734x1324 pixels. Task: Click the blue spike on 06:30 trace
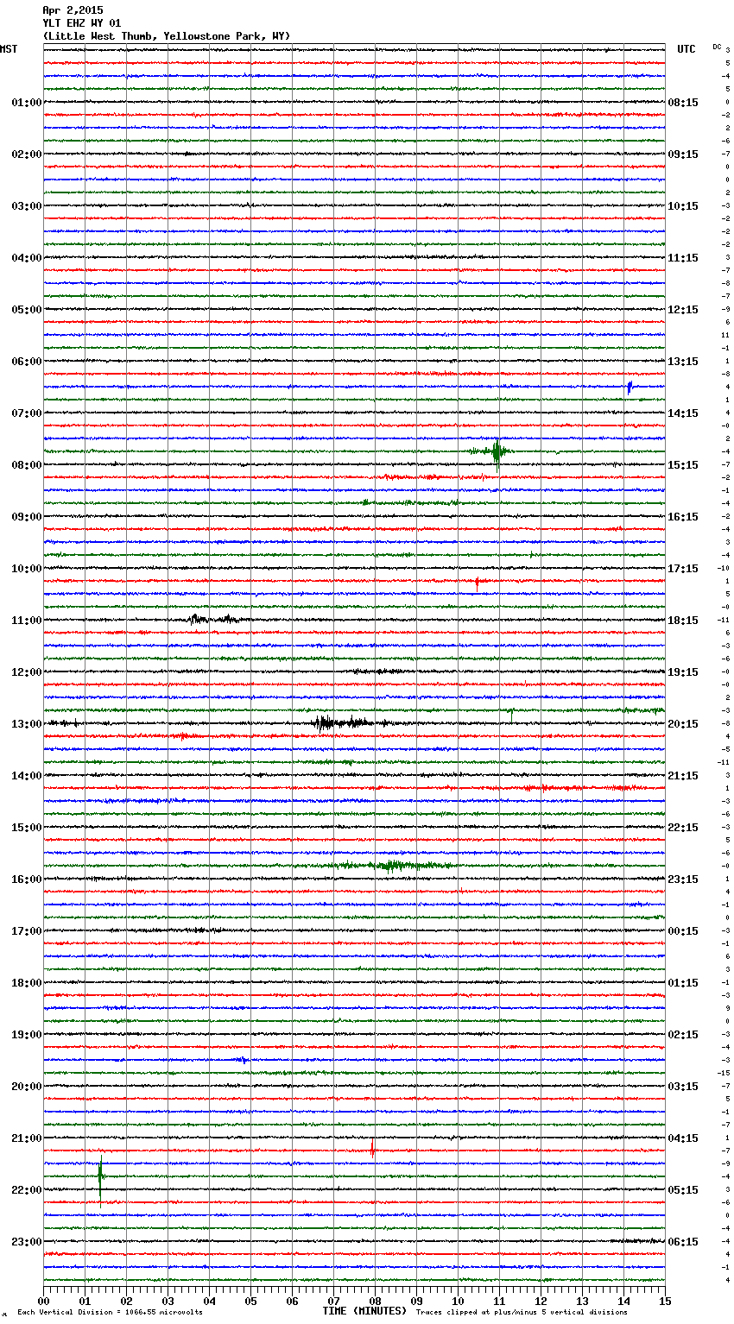coord(630,388)
